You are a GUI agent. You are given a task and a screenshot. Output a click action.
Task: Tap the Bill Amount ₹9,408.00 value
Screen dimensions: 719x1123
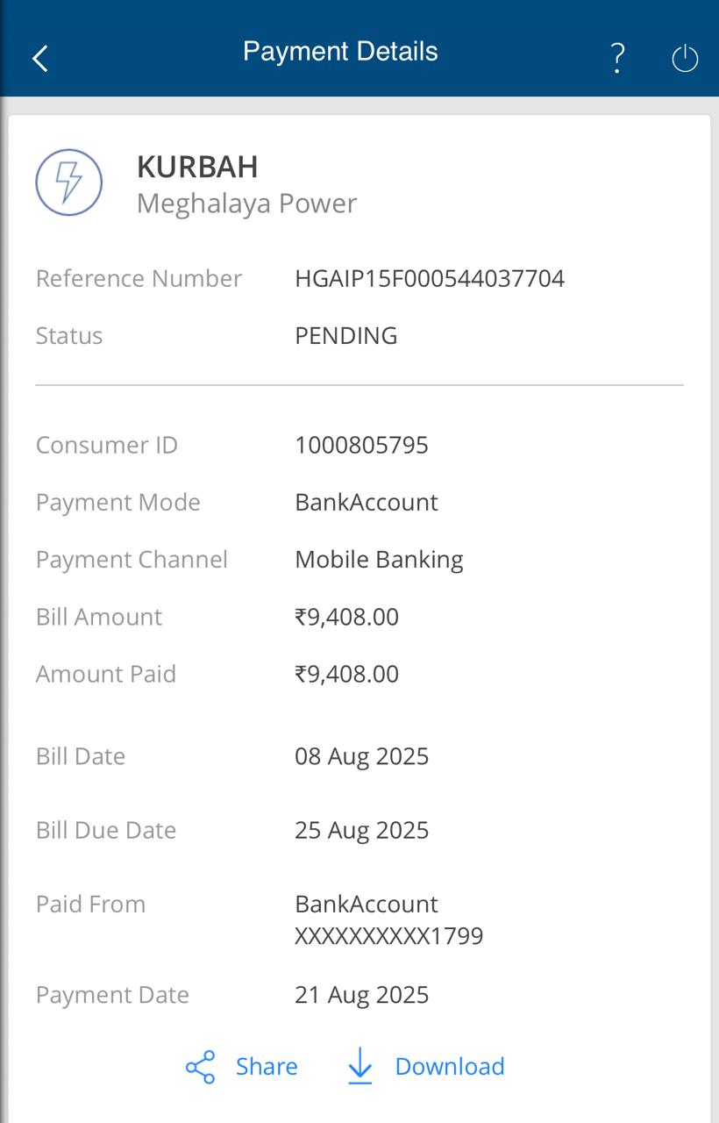click(346, 617)
